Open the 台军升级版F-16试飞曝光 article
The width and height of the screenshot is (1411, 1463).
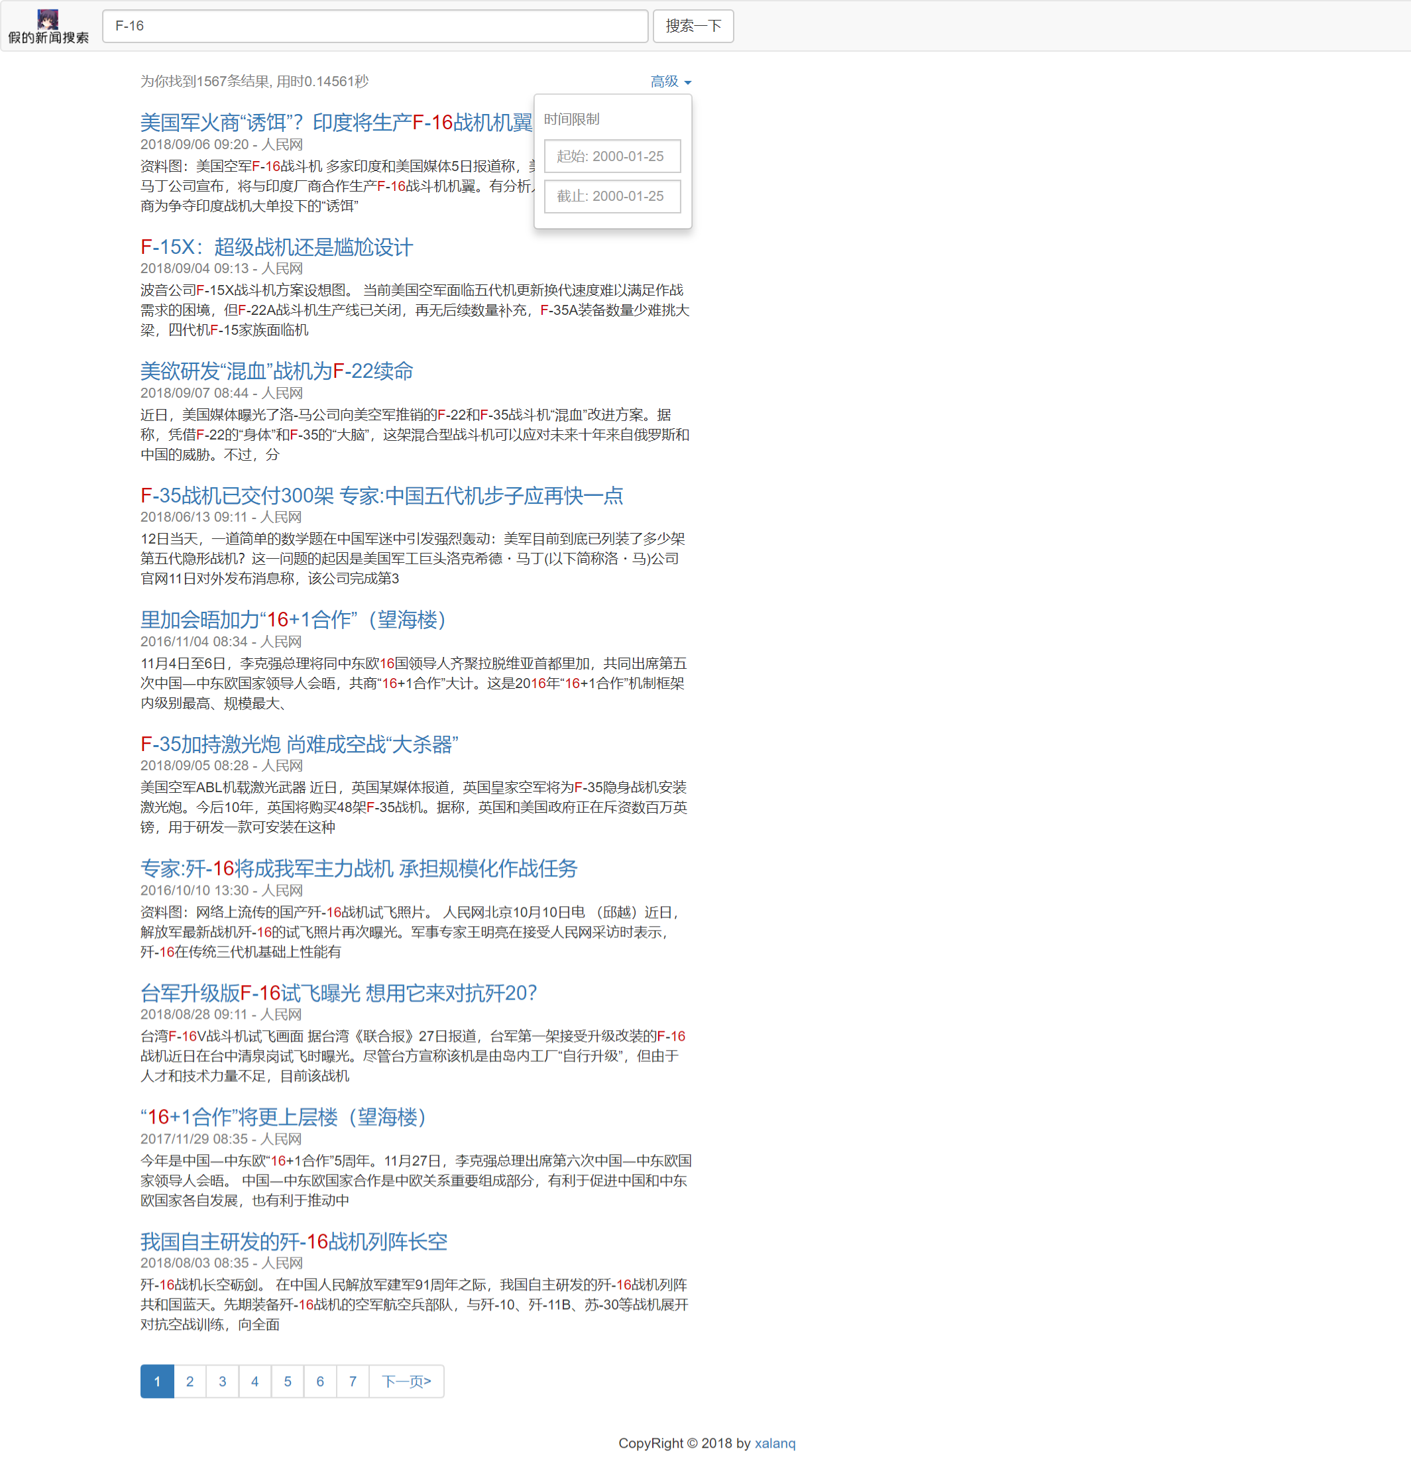338,993
